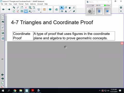
Task: Open the Attachments paperclip tab
Action: click(3, 27)
